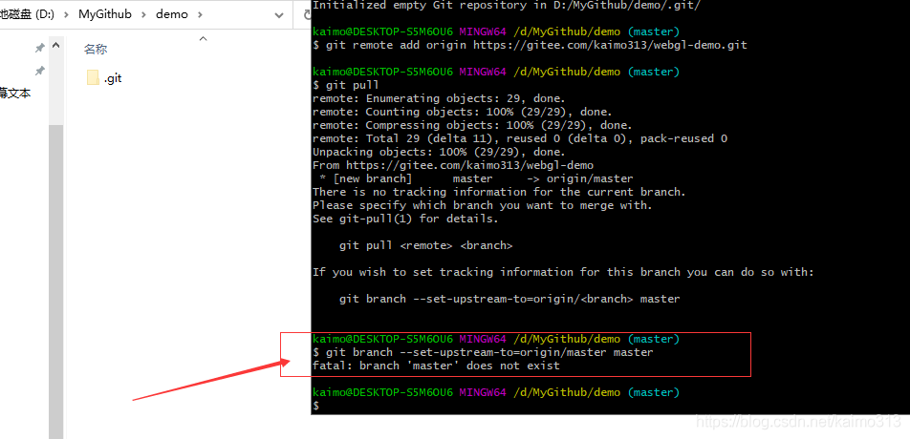Click navigation pane scroll up arrow
This screenshot has height=439, width=910.
tap(56, 45)
